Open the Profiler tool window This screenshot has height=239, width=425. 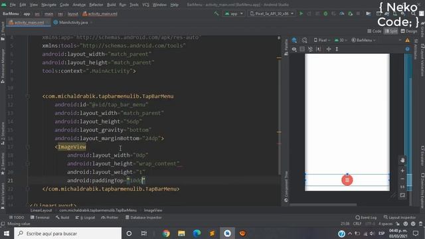coord(110,217)
